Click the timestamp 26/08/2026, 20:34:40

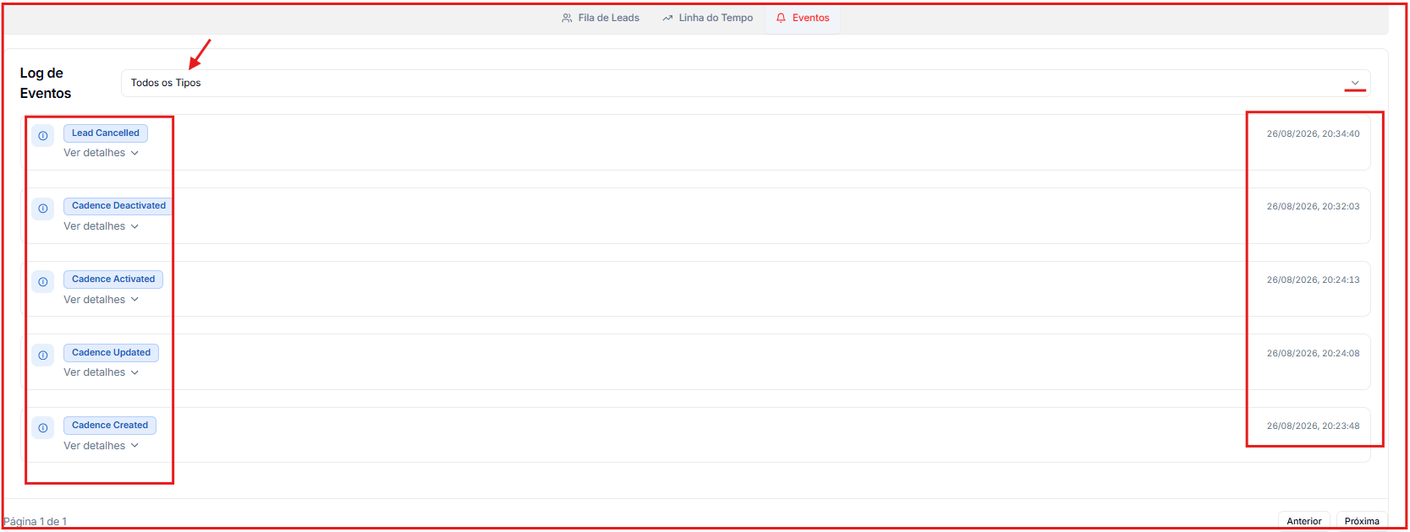click(x=1313, y=133)
